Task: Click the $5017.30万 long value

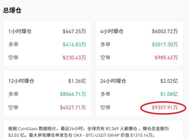Action: pos(165,45)
